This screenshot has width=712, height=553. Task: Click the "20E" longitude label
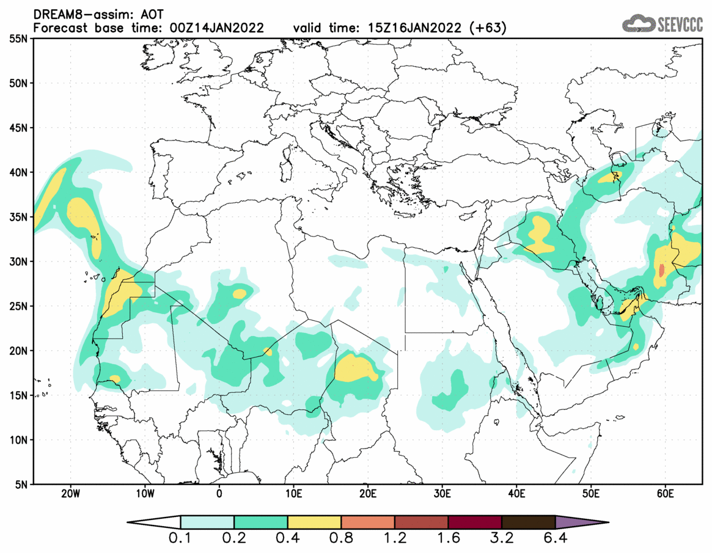pos(368,494)
